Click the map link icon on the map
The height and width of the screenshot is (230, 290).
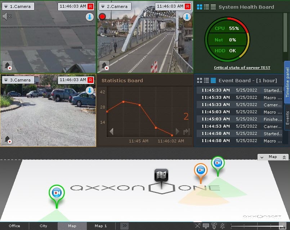click(161, 175)
